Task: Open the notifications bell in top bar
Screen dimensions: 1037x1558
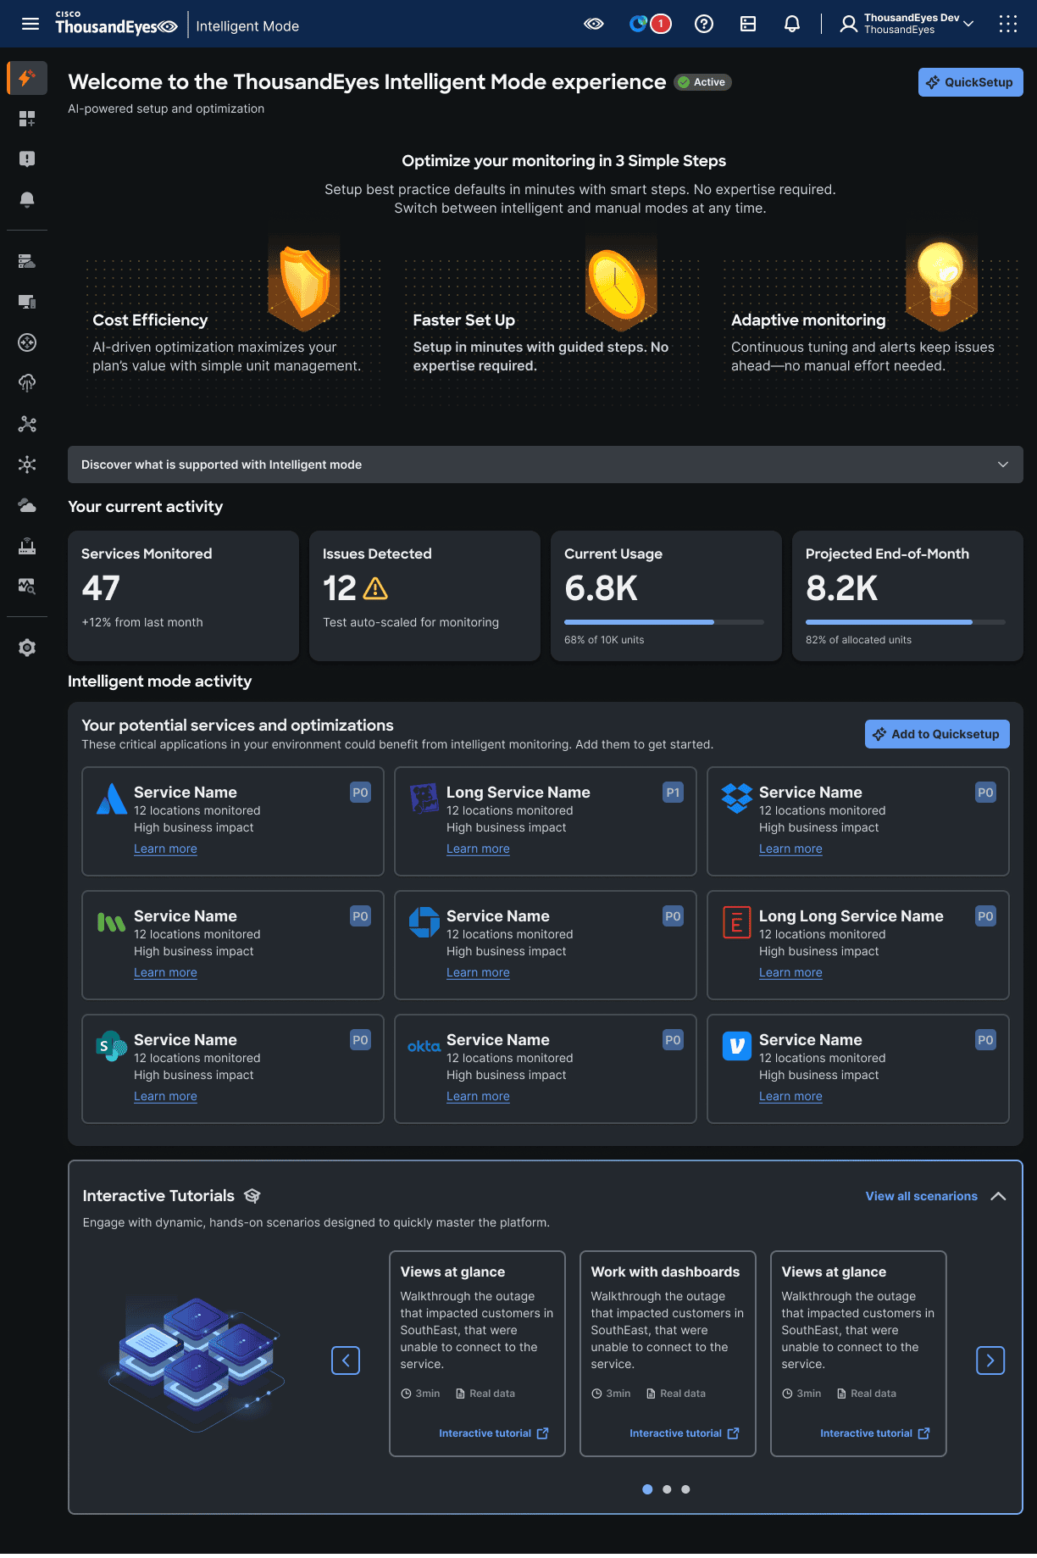Action: (792, 24)
